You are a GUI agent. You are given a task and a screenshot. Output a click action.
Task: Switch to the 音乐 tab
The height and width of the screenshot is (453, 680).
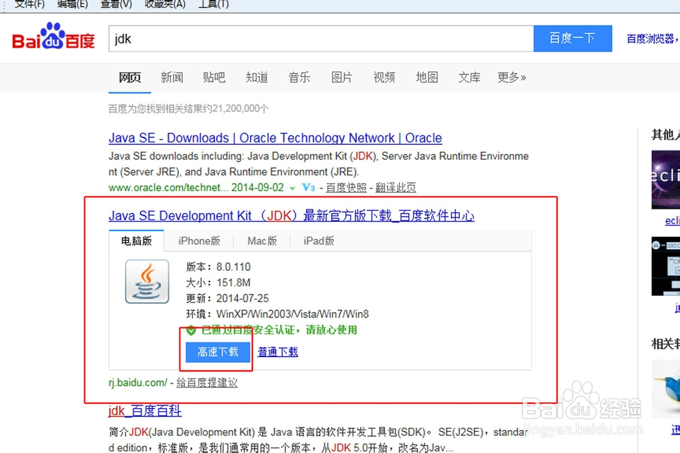[299, 78]
